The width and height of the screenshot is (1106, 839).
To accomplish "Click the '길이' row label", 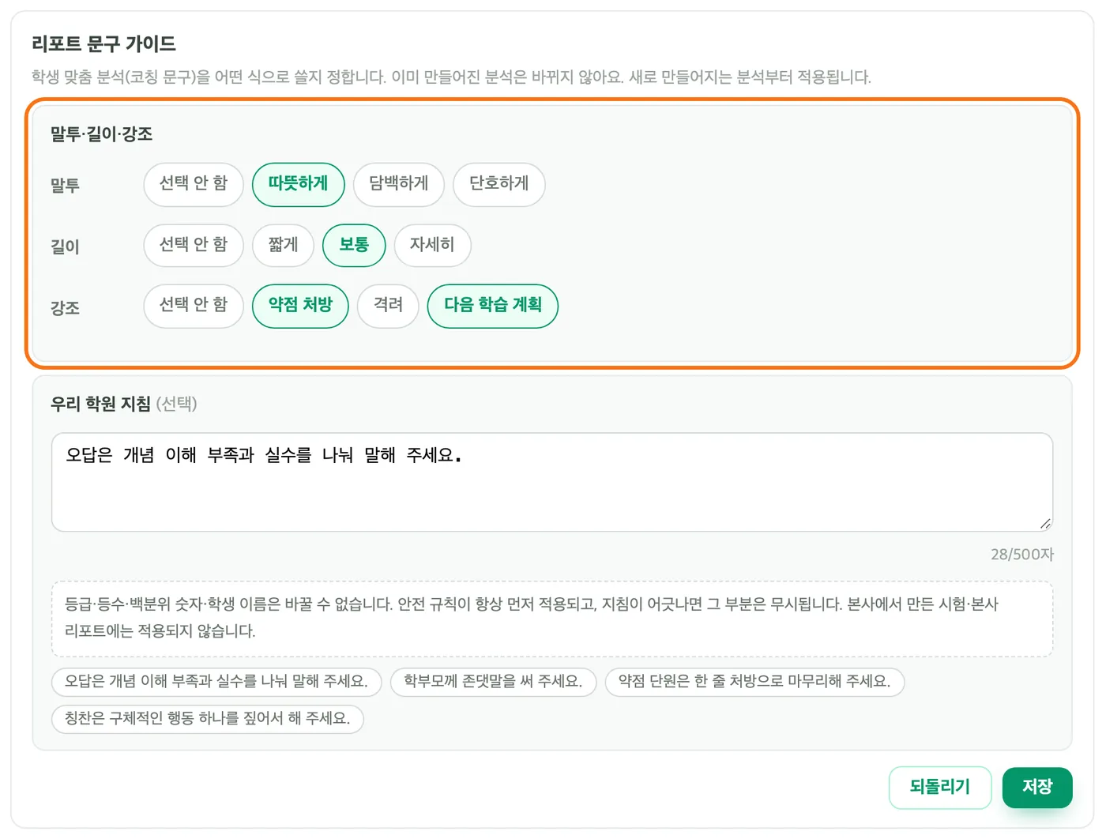I will click(66, 246).
